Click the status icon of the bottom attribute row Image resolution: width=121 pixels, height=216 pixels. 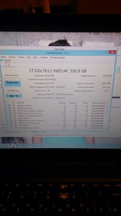[12, 128]
